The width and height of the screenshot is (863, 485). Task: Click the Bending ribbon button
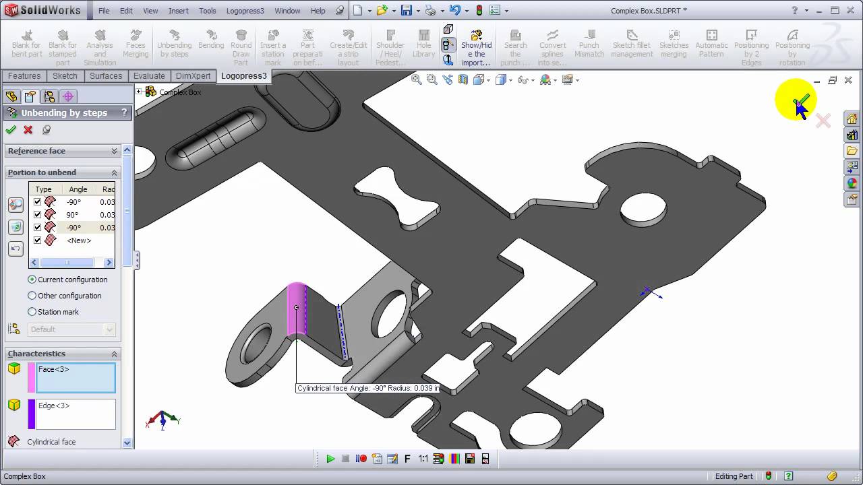coord(211,40)
